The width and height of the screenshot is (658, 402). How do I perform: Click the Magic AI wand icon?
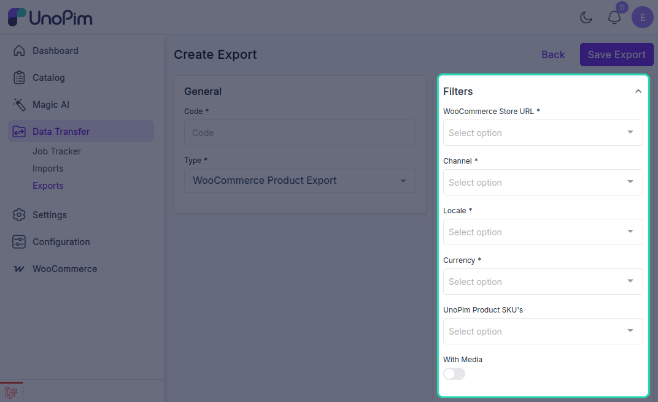click(19, 105)
